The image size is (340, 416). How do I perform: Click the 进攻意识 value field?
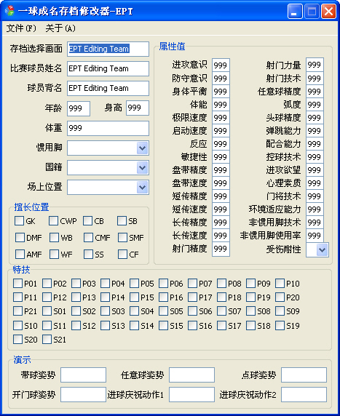pyautogui.click(x=221, y=65)
